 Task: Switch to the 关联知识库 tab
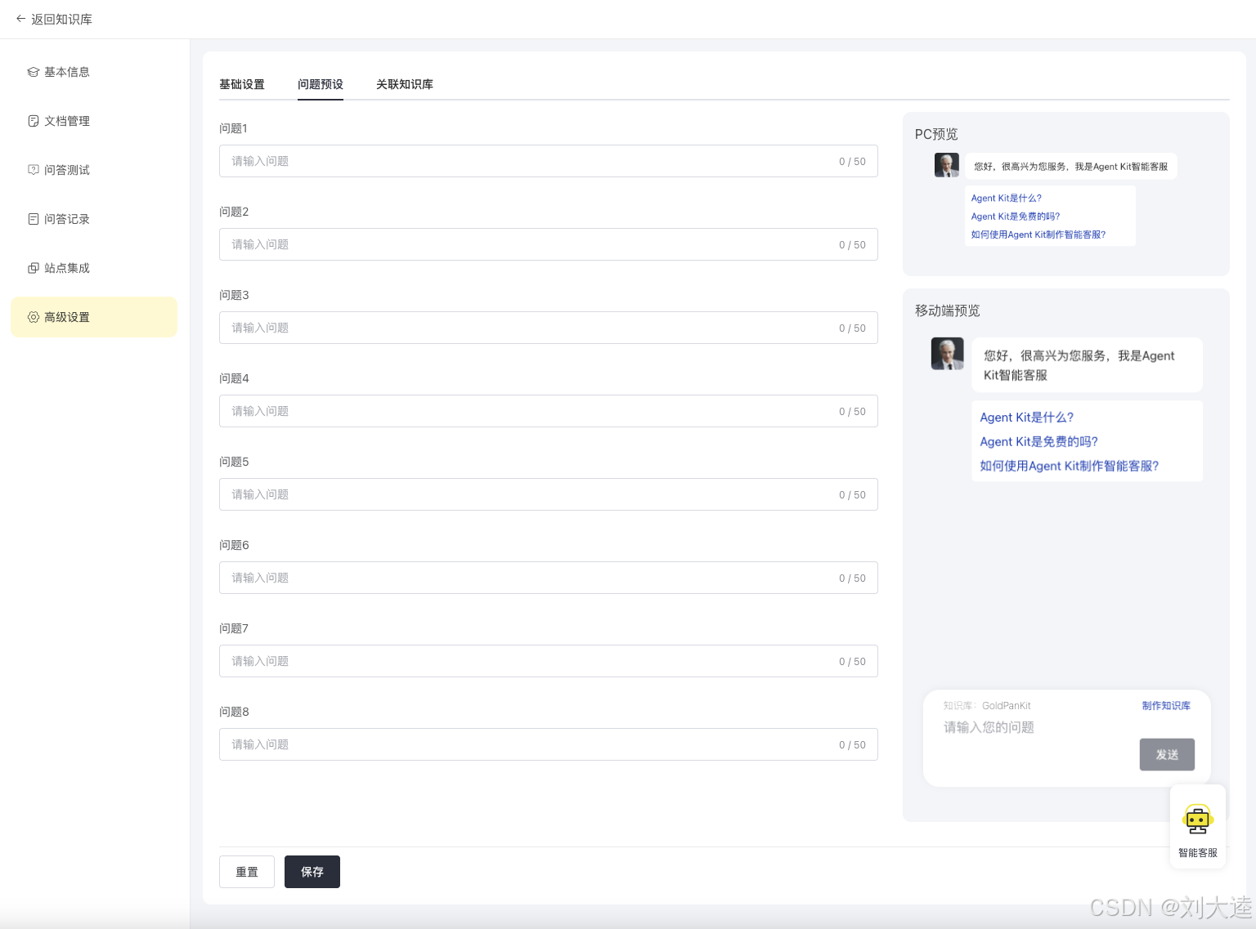(x=405, y=84)
